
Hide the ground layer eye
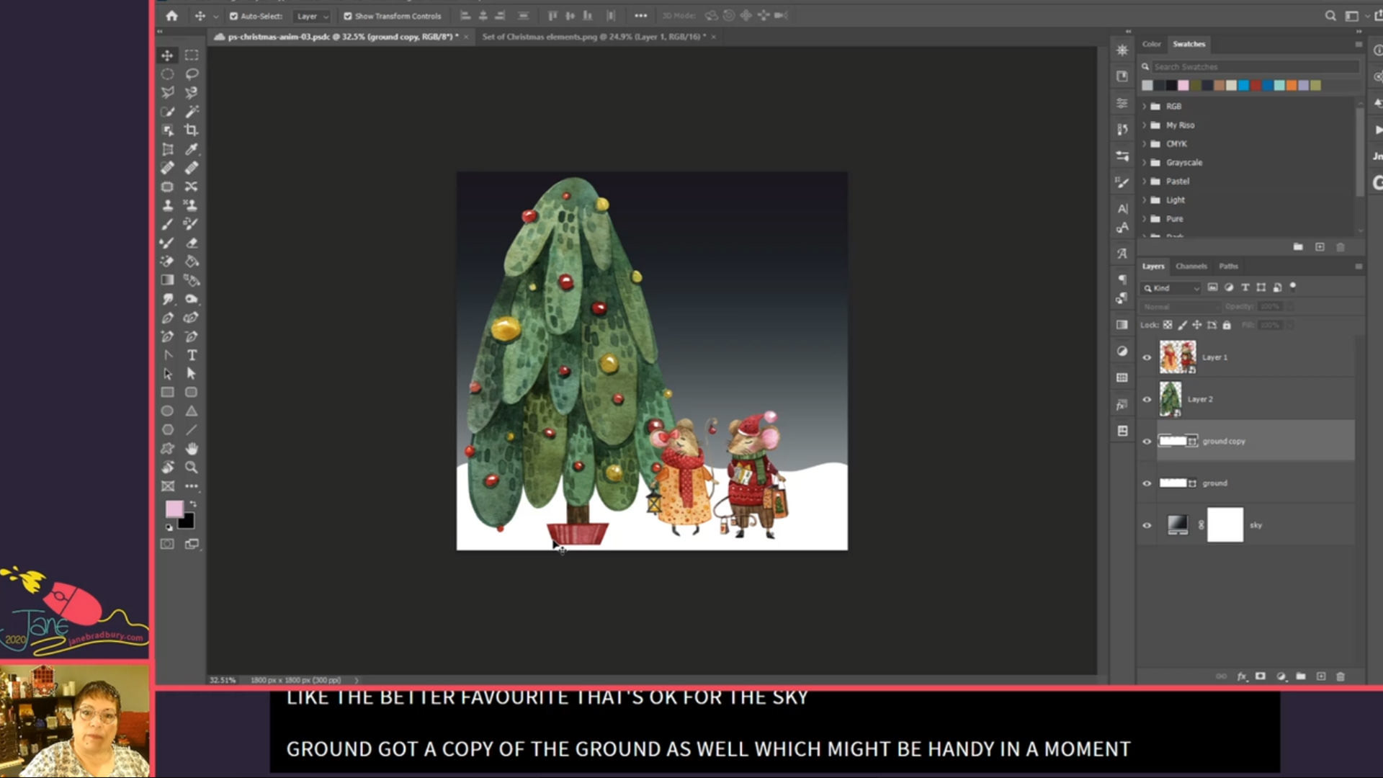(1147, 483)
